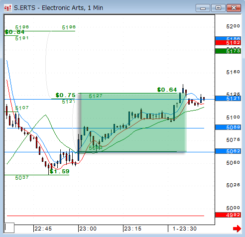This screenshot has height=237, width=245.
Task: Click the 23:00 time axis label
Action: coord(88,229)
